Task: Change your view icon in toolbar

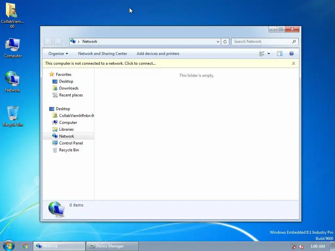Action: (x=262, y=54)
